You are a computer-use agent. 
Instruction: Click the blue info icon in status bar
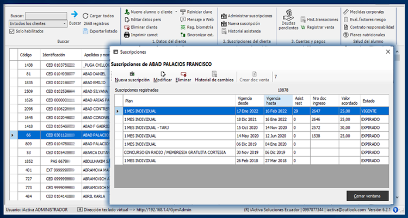395,209
